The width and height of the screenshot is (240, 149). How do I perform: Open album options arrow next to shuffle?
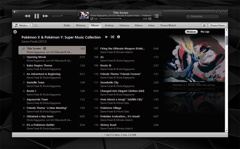click(x=119, y=37)
